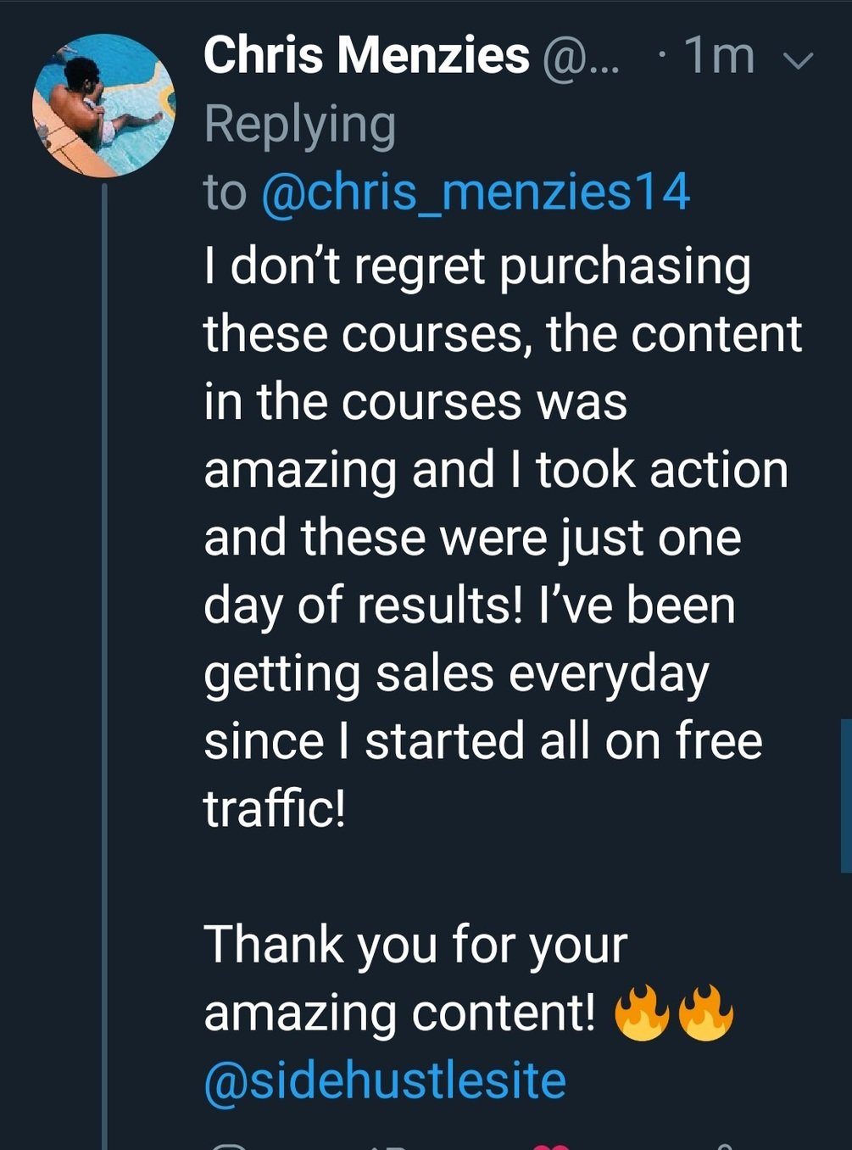Click the 1m tweet timestamp
Screen dimensions: 852x1150
719,56
